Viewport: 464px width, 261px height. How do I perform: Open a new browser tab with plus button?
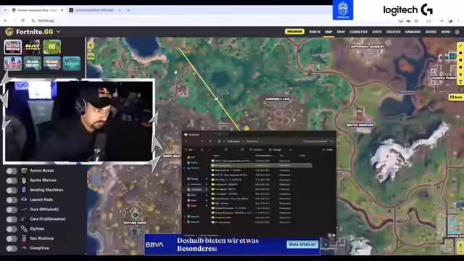coord(128,10)
